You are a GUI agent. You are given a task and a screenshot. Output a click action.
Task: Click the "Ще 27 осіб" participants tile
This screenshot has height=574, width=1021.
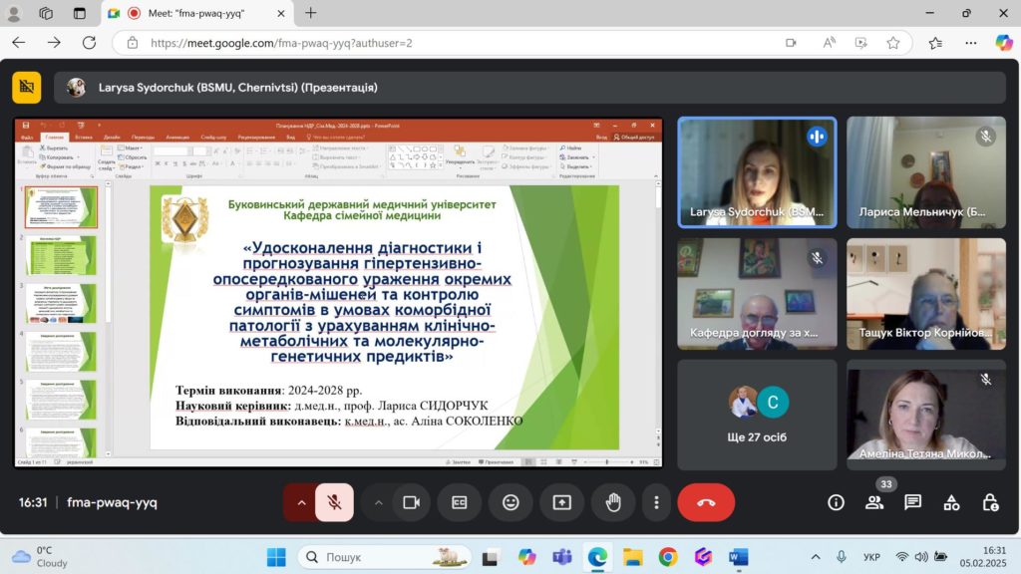pos(757,414)
